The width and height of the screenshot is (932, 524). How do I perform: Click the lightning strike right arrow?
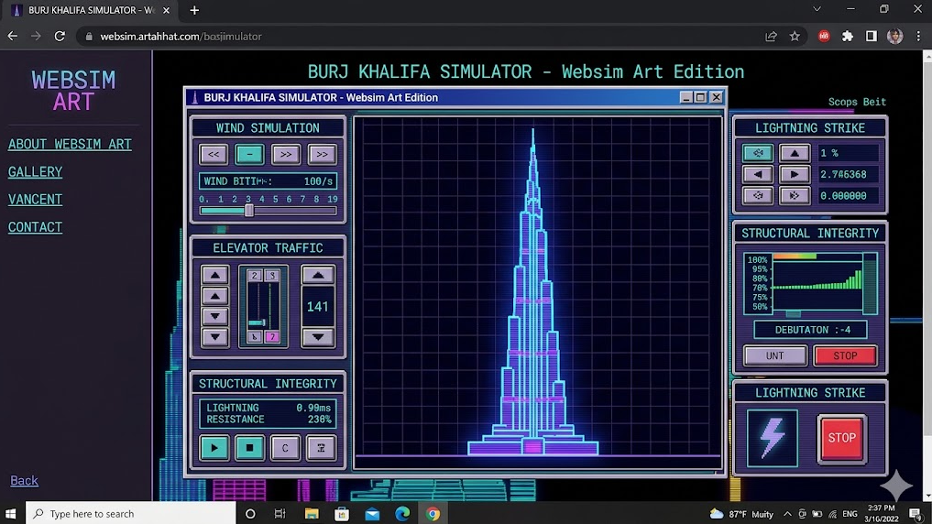pos(795,175)
